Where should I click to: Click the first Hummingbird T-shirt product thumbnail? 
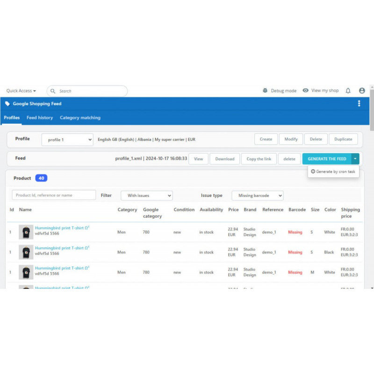[26, 232]
